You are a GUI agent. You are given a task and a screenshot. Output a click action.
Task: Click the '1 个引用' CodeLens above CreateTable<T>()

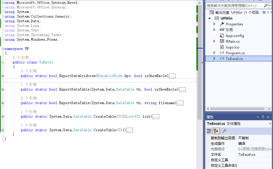[29, 125]
